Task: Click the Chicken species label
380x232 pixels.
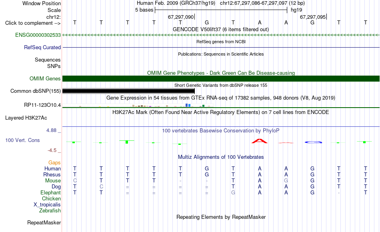Action: (x=51, y=198)
